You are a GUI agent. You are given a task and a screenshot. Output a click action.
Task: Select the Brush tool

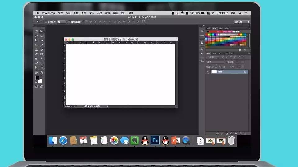42,45
